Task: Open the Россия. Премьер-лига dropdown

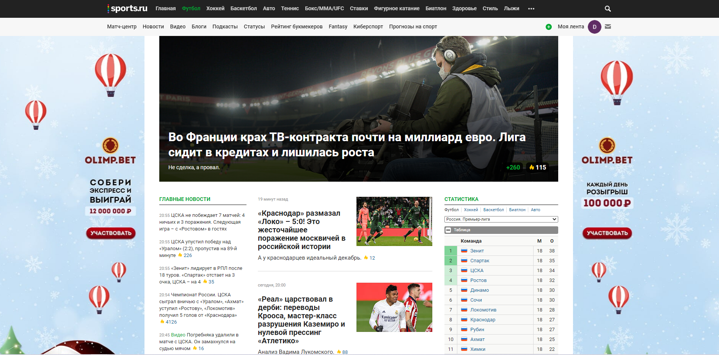Action: (501, 219)
